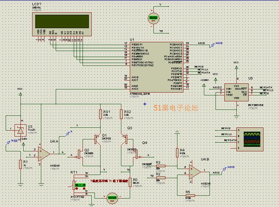
Task: Click the oscilloscope channel A terminal label
Action: point(238,130)
